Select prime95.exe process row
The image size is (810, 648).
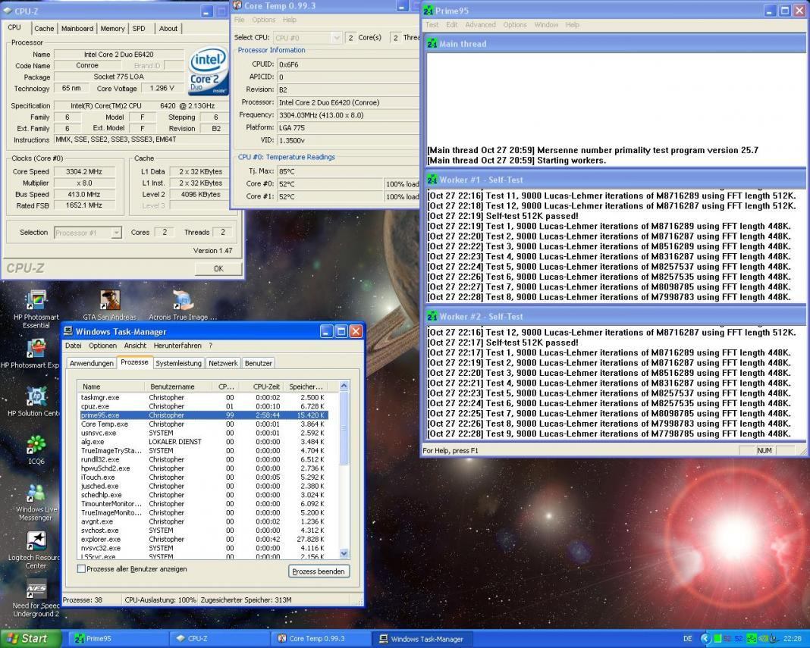204,415
